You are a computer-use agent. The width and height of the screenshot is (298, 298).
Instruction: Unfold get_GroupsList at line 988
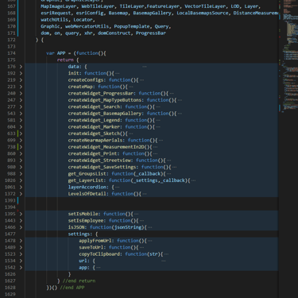click(21, 174)
